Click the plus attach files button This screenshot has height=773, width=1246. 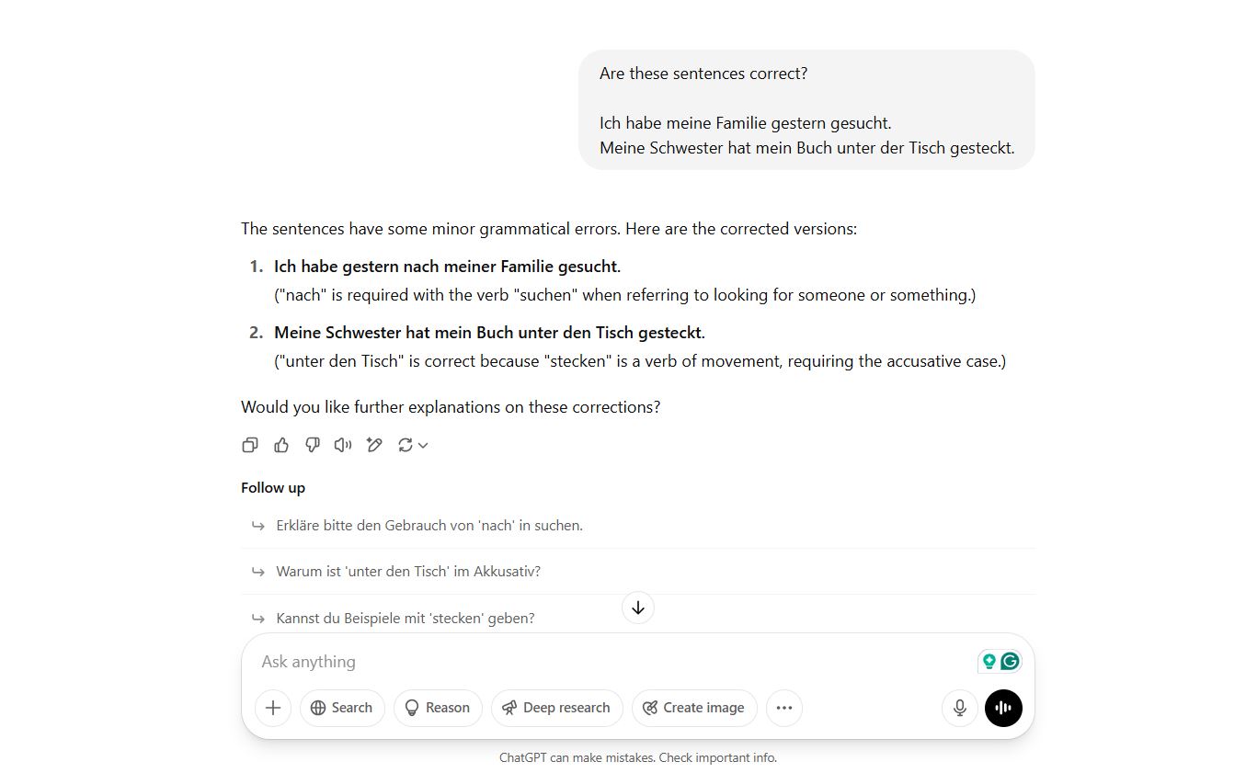[x=273, y=708]
